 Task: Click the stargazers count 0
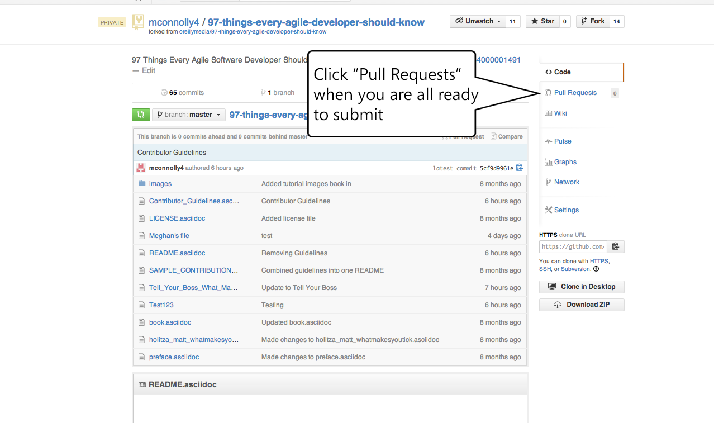(x=564, y=22)
